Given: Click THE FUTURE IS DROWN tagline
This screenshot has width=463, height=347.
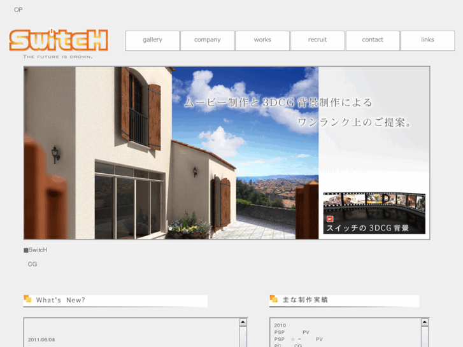Looking at the screenshot, I should (58, 57).
